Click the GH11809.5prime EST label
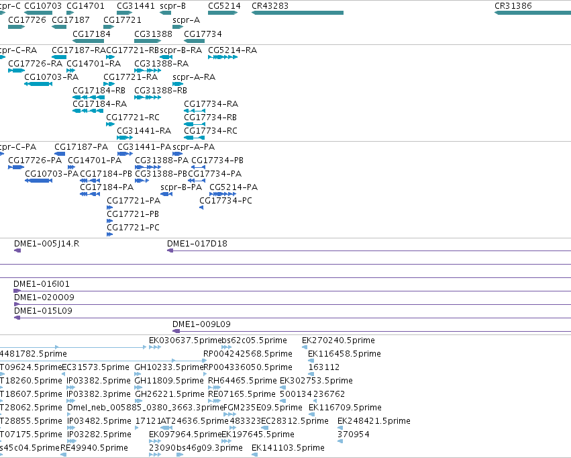This screenshot has width=571, height=458. click(169, 381)
